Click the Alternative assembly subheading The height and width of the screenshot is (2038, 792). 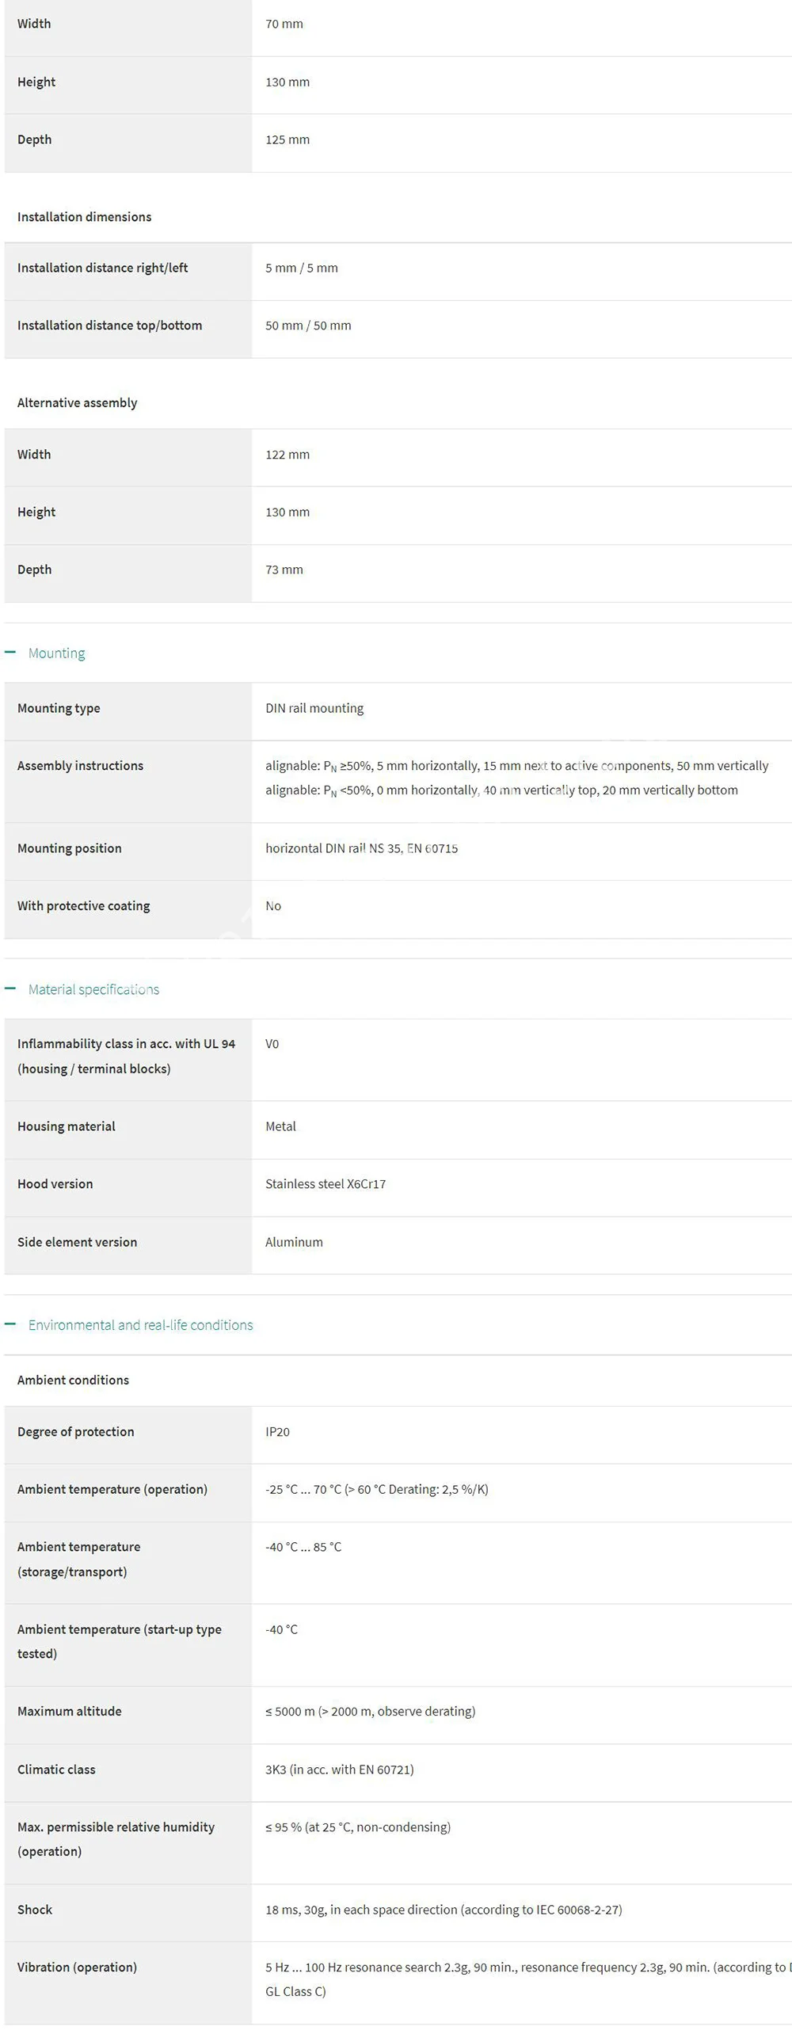(77, 403)
